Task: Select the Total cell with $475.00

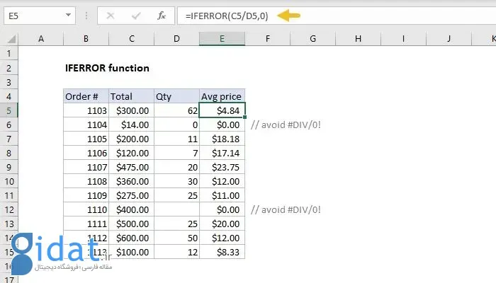Action: 131,167
